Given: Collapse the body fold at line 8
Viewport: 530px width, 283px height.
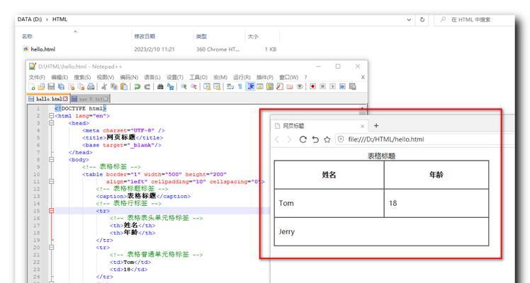Looking at the screenshot, I should [x=52, y=160].
